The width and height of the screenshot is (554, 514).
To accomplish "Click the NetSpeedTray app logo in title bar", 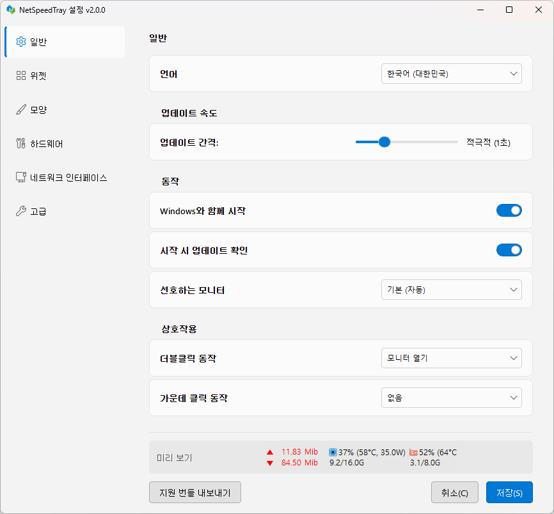I will pyautogui.click(x=11, y=10).
